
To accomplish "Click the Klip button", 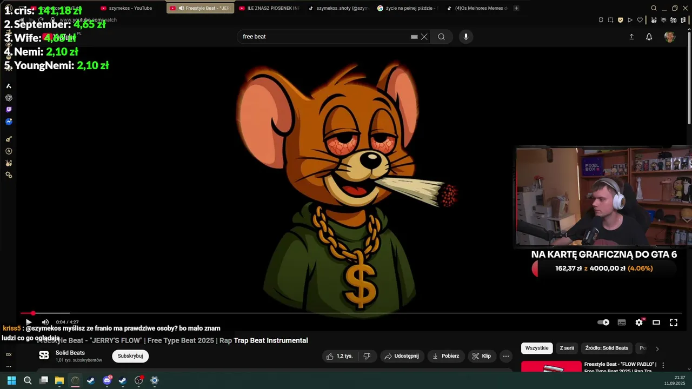I will pyautogui.click(x=481, y=356).
